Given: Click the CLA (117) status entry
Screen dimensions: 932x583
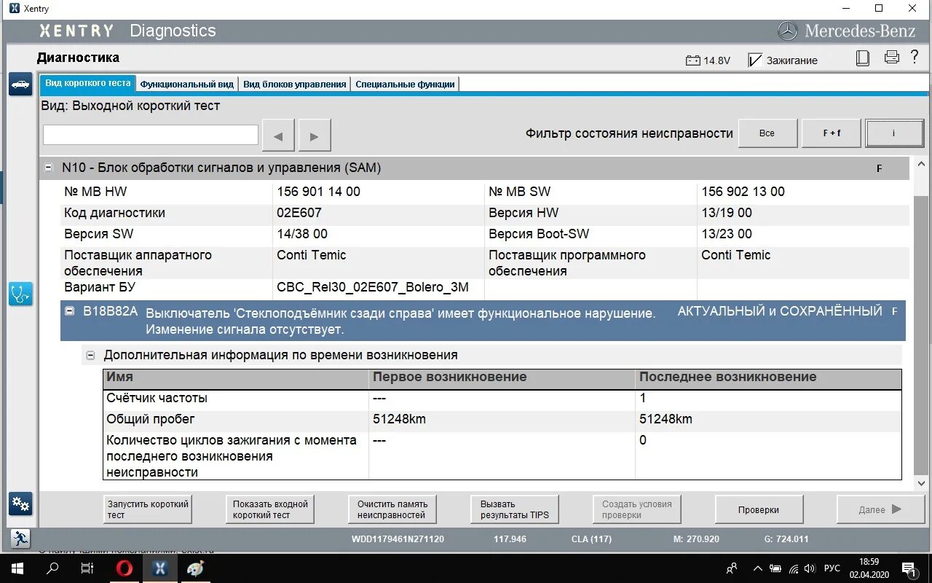Looking at the screenshot, I should 591,539.
